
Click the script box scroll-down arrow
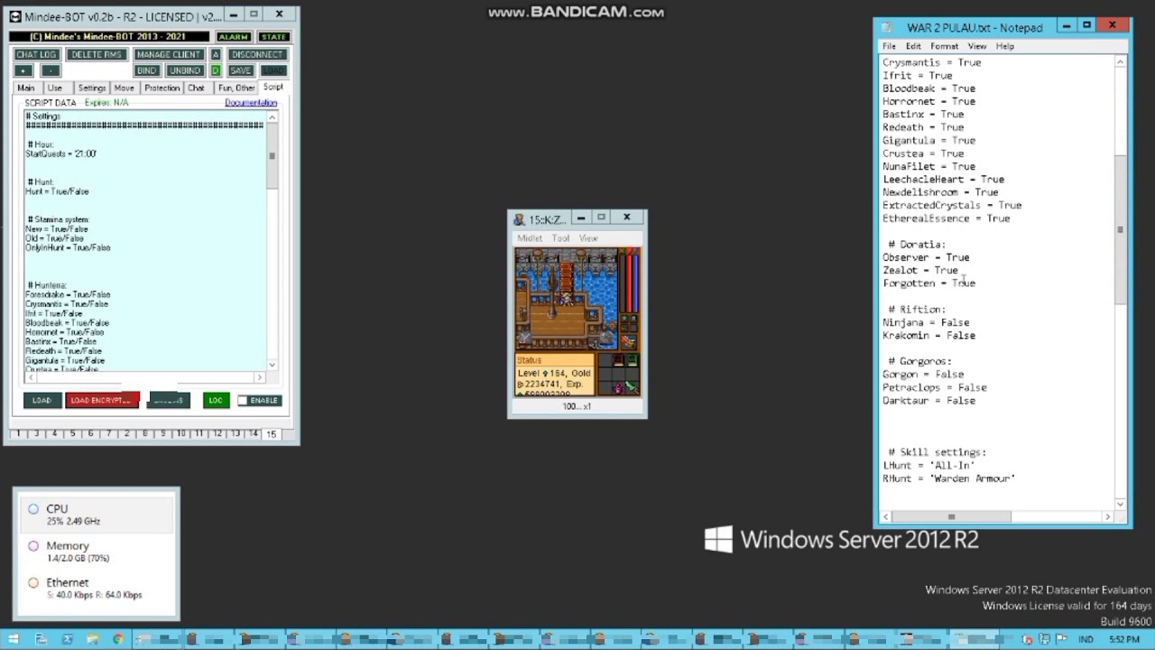[272, 365]
